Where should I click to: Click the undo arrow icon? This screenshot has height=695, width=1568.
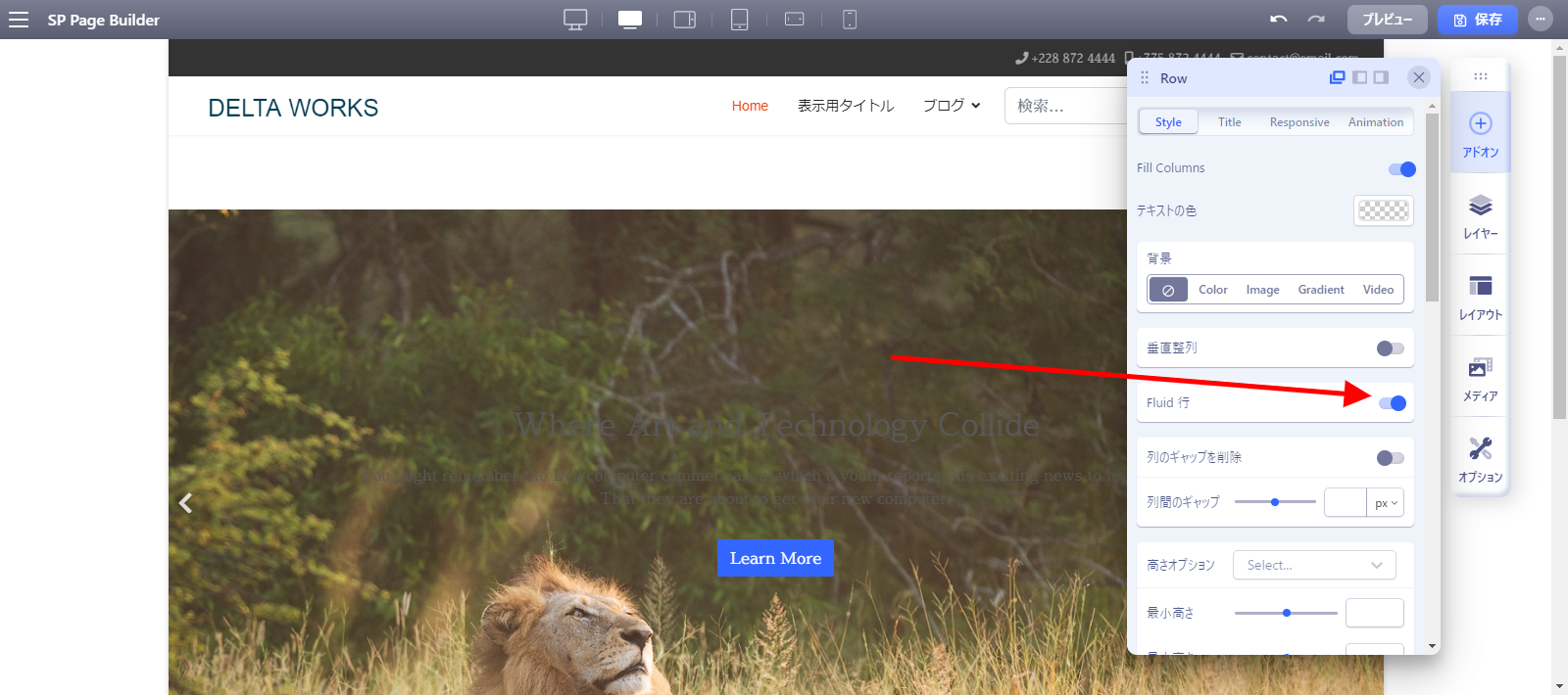(1278, 20)
